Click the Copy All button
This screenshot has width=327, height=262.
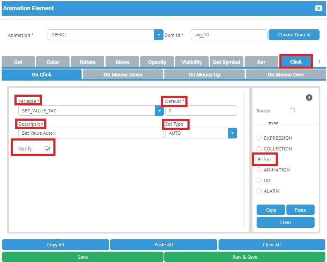click(x=55, y=245)
